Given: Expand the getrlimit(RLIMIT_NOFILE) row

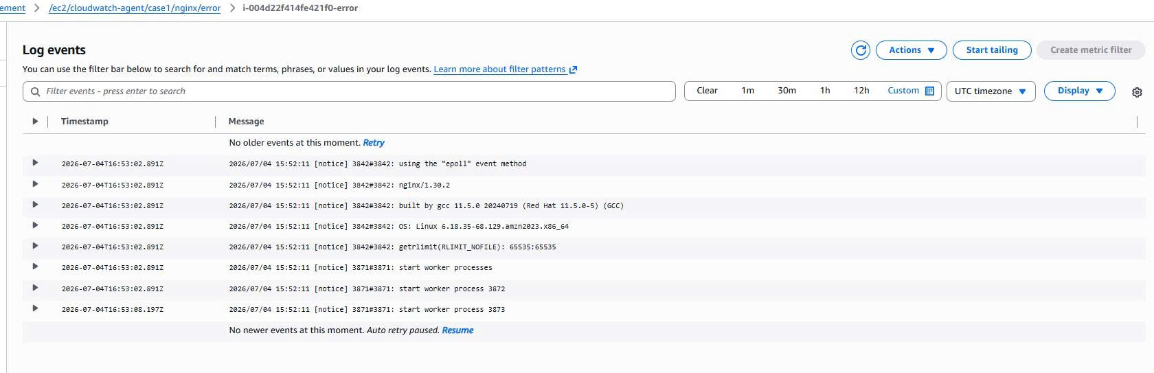Looking at the screenshot, I should (x=35, y=246).
